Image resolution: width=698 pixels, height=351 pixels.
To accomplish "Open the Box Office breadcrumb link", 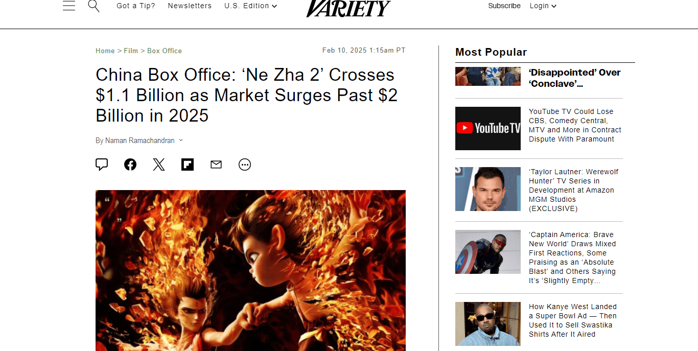I will tap(165, 51).
